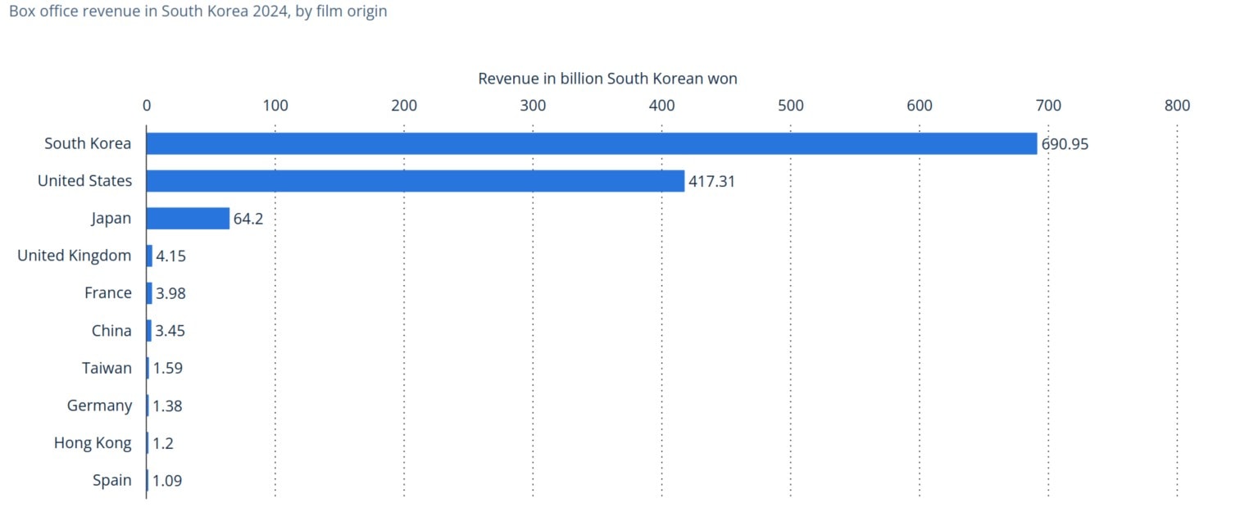
Task: Click the United Kingdom bar
Action: pos(149,256)
